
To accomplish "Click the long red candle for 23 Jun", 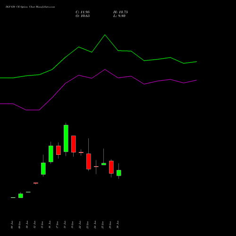I will (x=89, y=161).
